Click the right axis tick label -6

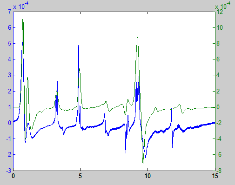click(219, 154)
